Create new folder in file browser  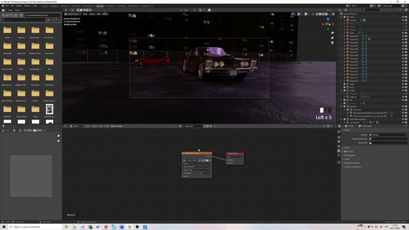[21, 15]
